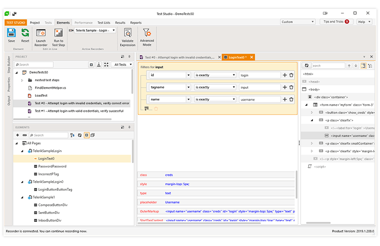The image size is (380, 246).
Task: Open the Step Builder side tab
Action: pos(9,65)
